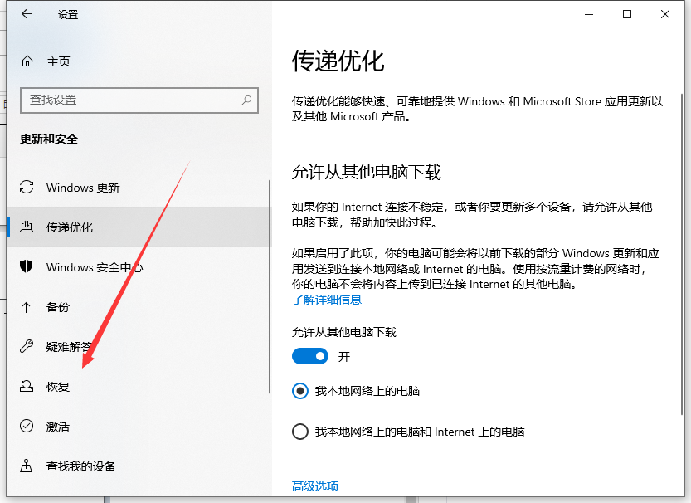Click the 传递优化 sidebar icon
This screenshot has width=691, height=503.
[27, 227]
